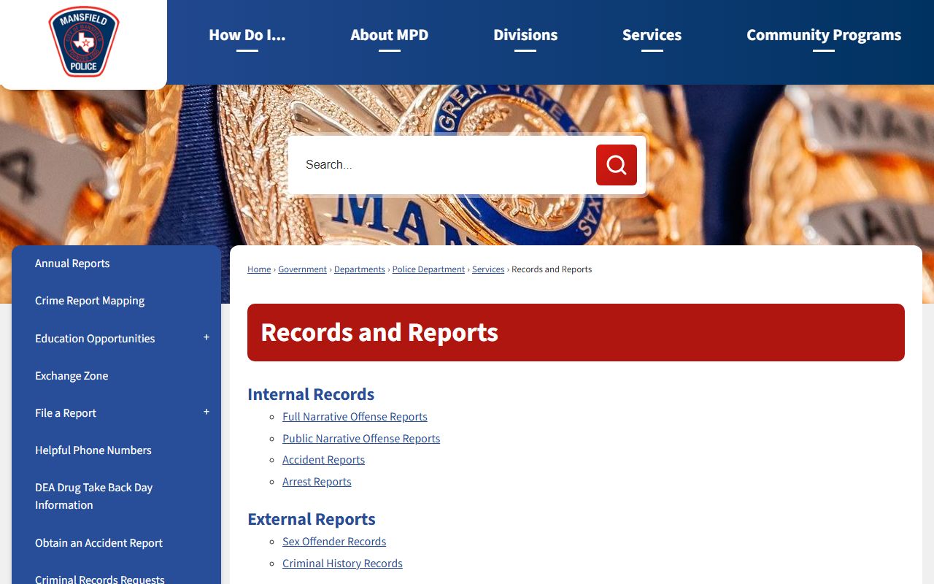Open the Services menu
The image size is (934, 584).
point(652,35)
